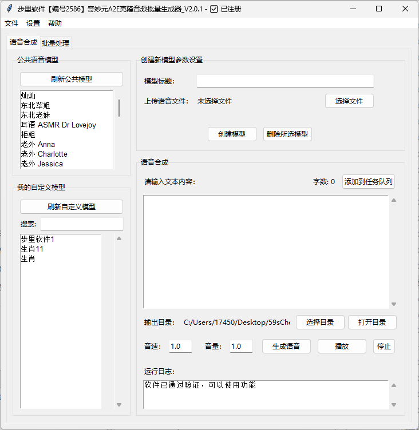This screenshot has height=430, width=419.
Task: Open the 文件 menu
Action: click(11, 23)
